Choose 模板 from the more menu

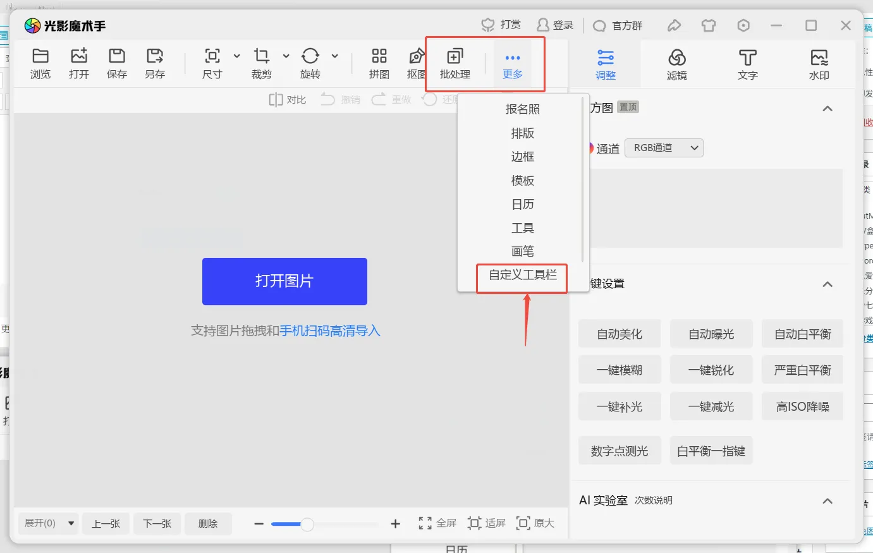click(x=523, y=181)
